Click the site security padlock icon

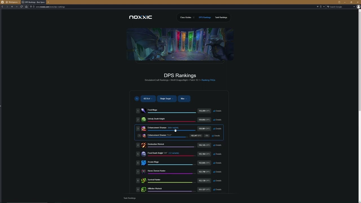pyautogui.click(x=34, y=6)
